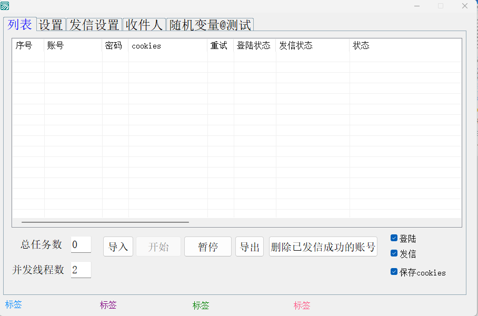Click the 暂停 button
The height and width of the screenshot is (316, 478).
[x=208, y=247]
